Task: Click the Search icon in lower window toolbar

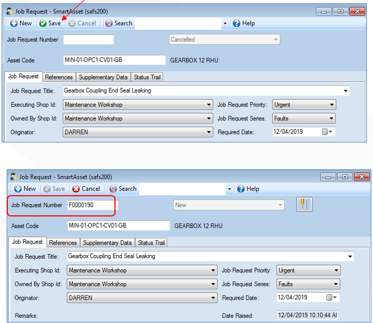Action: 113,189
